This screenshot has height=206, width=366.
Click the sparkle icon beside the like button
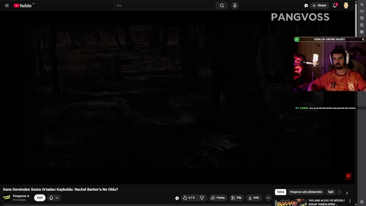click(x=177, y=198)
